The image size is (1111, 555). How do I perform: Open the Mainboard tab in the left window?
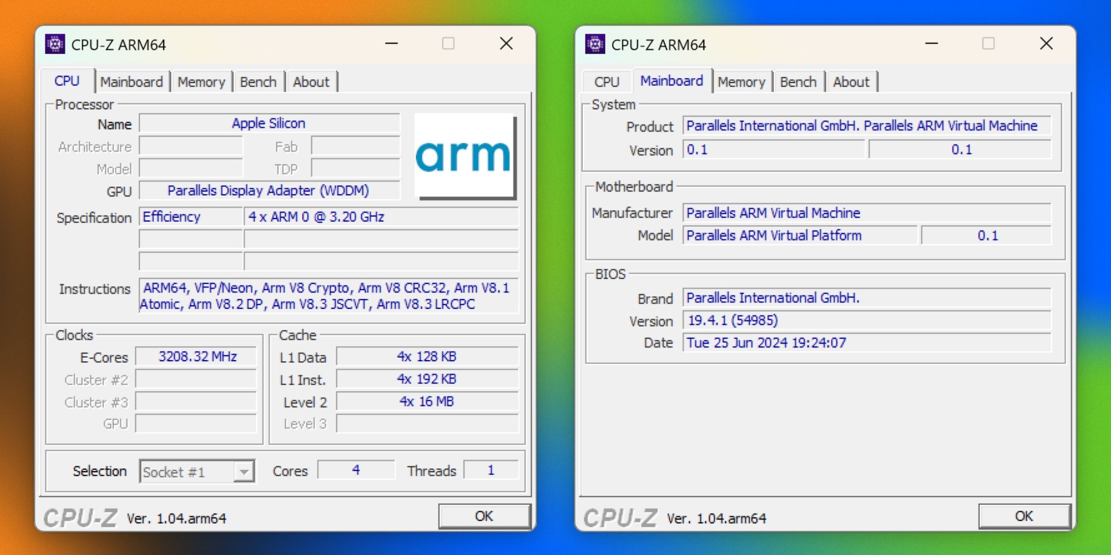coord(132,82)
